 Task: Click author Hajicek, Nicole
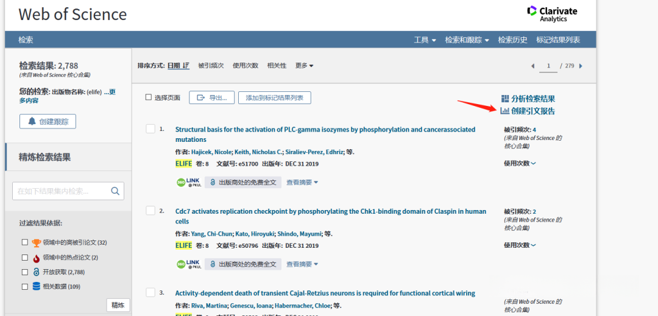point(211,152)
